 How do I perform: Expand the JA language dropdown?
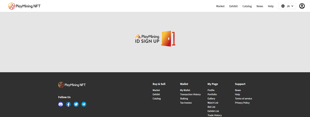[287, 6]
